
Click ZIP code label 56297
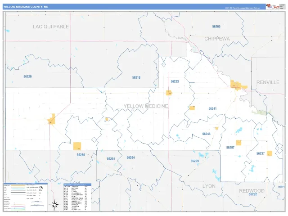[230, 148]
